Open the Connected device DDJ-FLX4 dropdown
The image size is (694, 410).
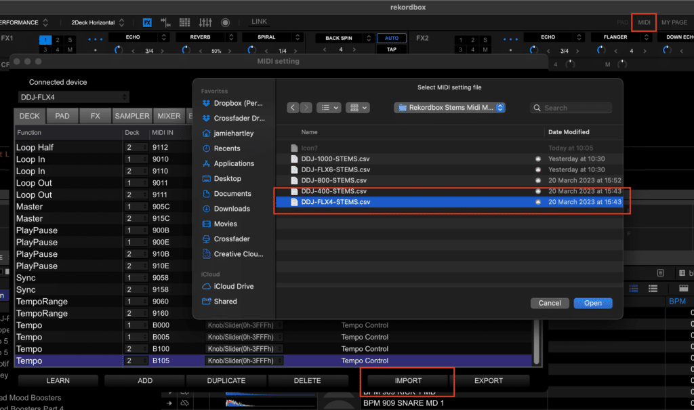(x=73, y=96)
